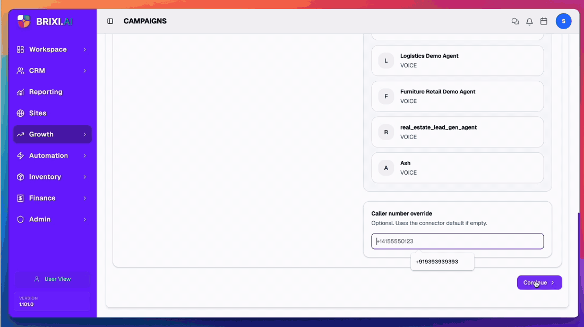The image size is (584, 327).
Task: Click the 'Optional. Uses the connector default' text
Action: (429, 223)
